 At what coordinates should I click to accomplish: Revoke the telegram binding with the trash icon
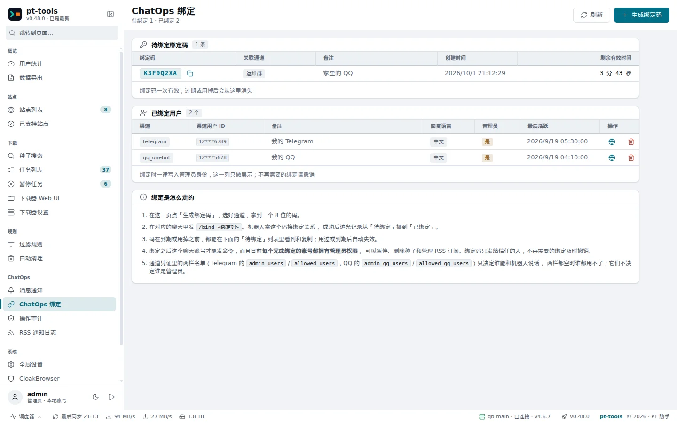(x=631, y=142)
